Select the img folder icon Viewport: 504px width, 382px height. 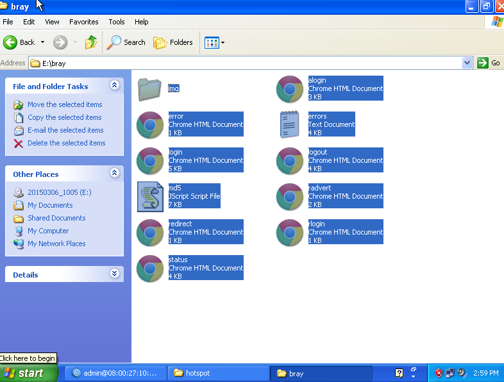pos(149,89)
